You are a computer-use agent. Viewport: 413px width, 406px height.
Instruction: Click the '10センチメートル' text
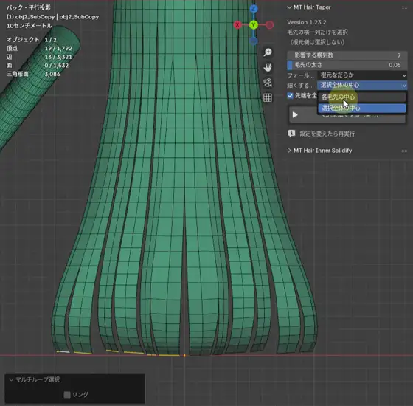coord(29,26)
